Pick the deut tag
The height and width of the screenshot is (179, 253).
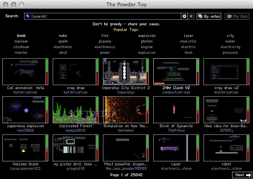click(x=63, y=53)
